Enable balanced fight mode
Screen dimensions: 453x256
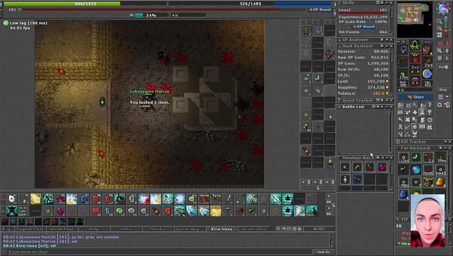pyautogui.click(x=440, y=51)
